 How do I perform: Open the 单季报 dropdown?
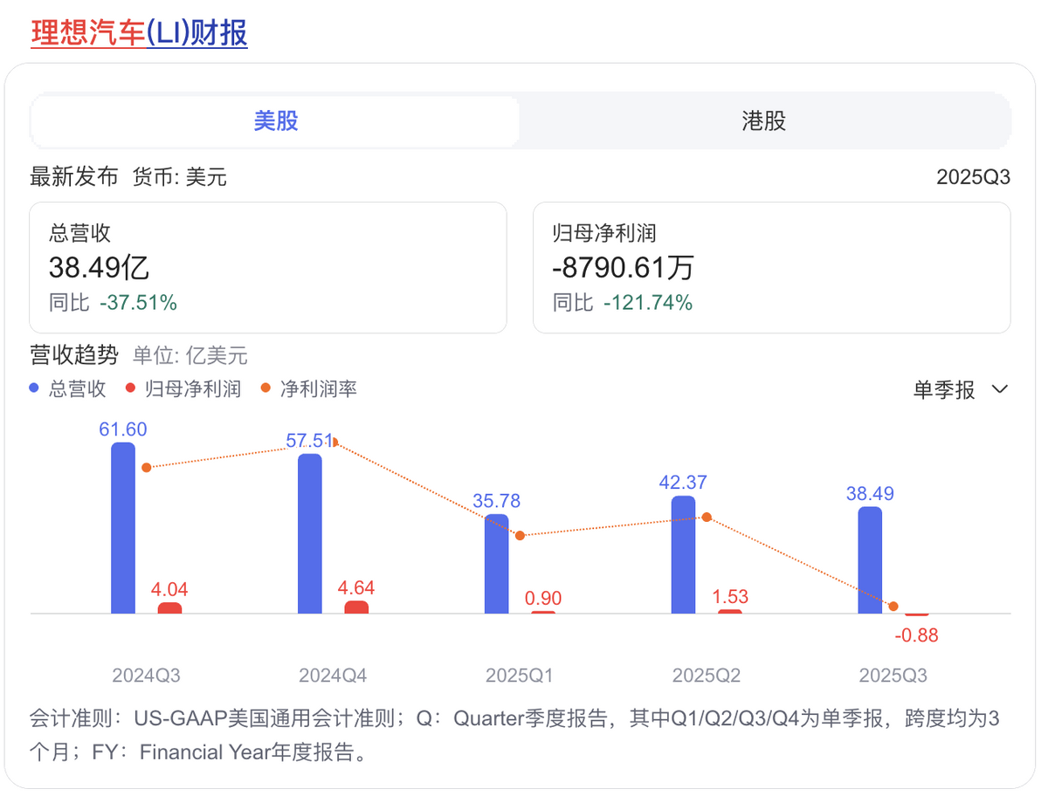[944, 389]
